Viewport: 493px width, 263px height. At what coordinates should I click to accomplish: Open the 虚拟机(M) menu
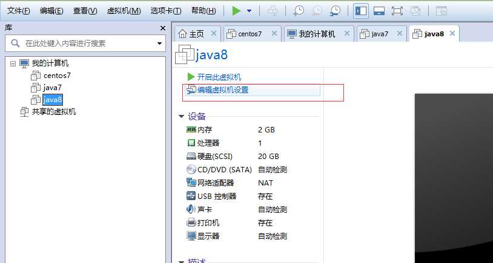pos(124,11)
